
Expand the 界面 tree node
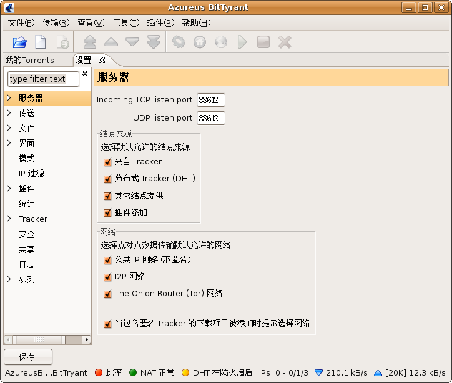[x=9, y=143]
